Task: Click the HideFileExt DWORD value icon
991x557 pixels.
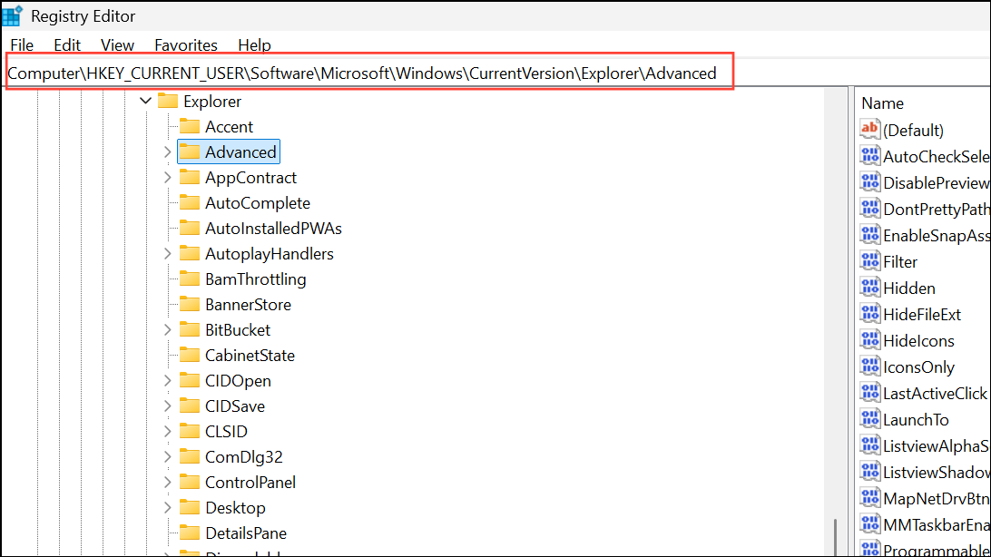Action: [x=869, y=314]
